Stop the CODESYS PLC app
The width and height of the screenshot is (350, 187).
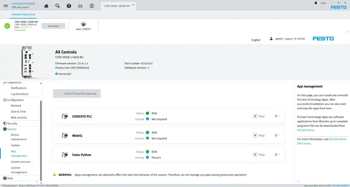(259, 116)
